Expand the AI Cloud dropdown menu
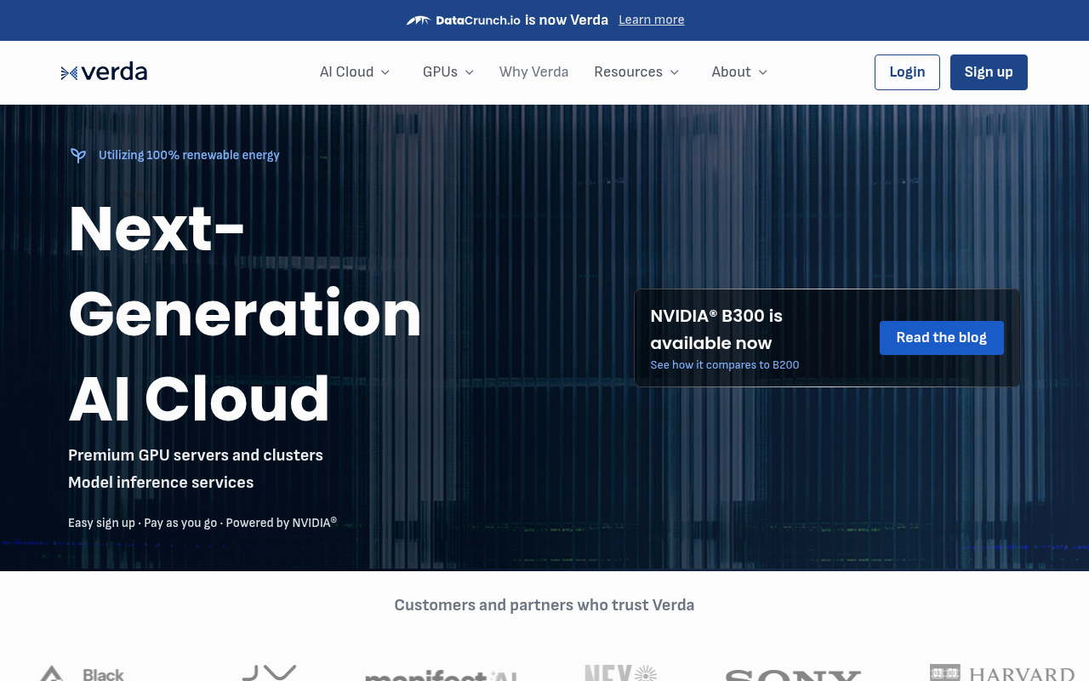1089x681 pixels. tap(355, 72)
